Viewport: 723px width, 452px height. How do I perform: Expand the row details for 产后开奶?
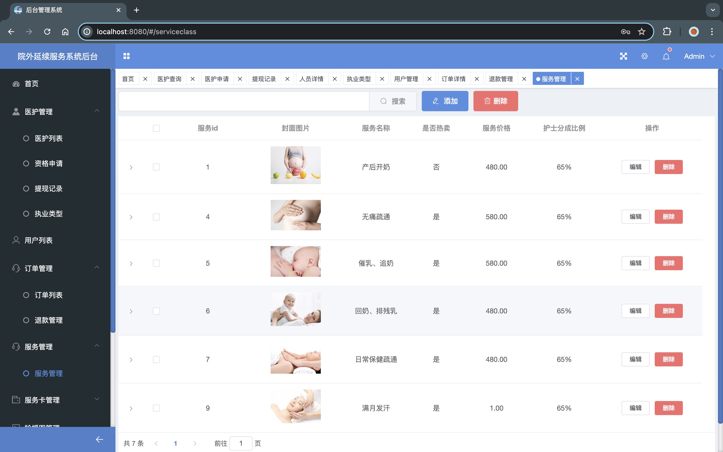(x=131, y=167)
